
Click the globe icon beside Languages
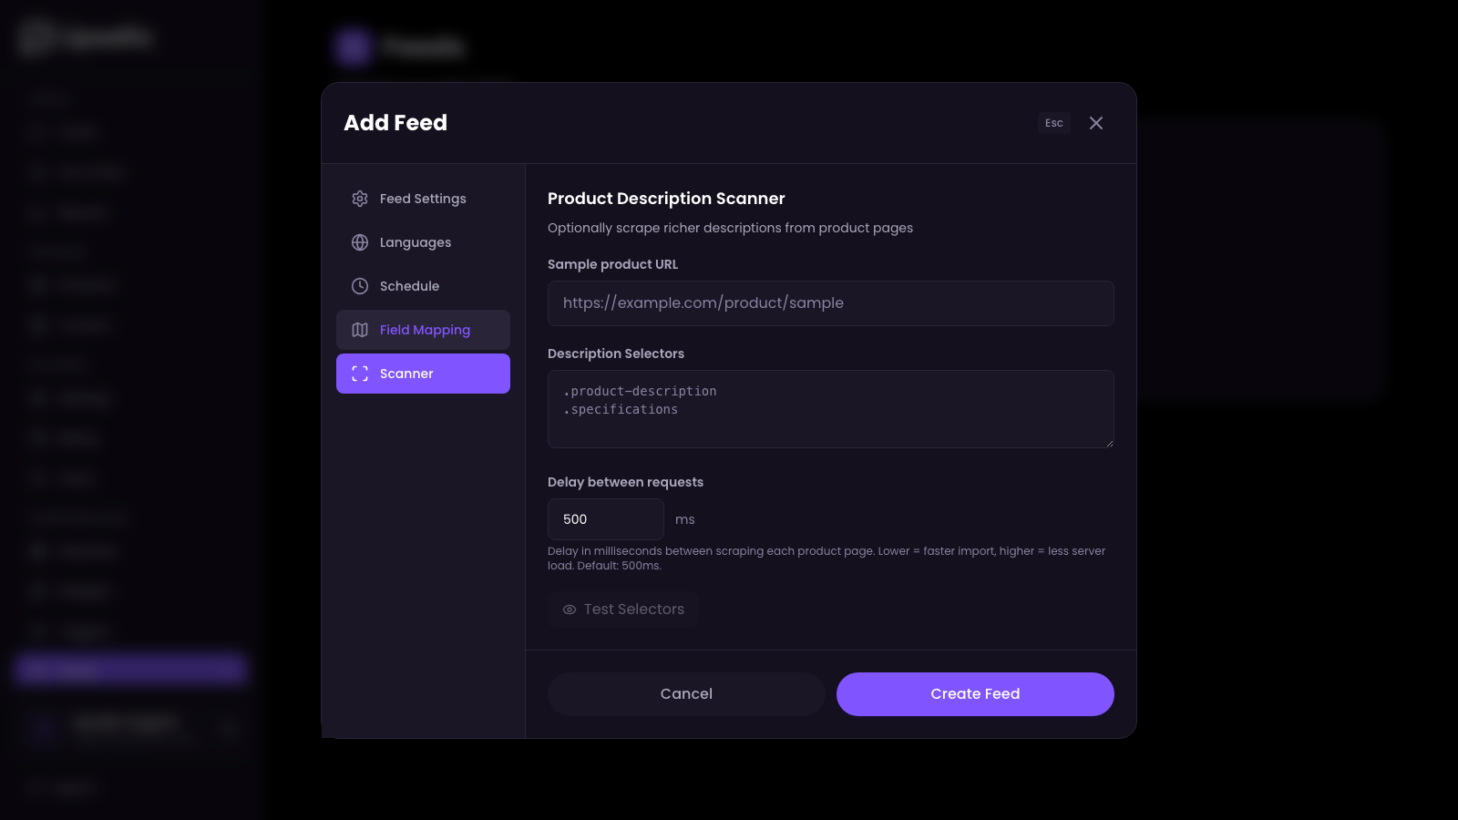coord(360,242)
